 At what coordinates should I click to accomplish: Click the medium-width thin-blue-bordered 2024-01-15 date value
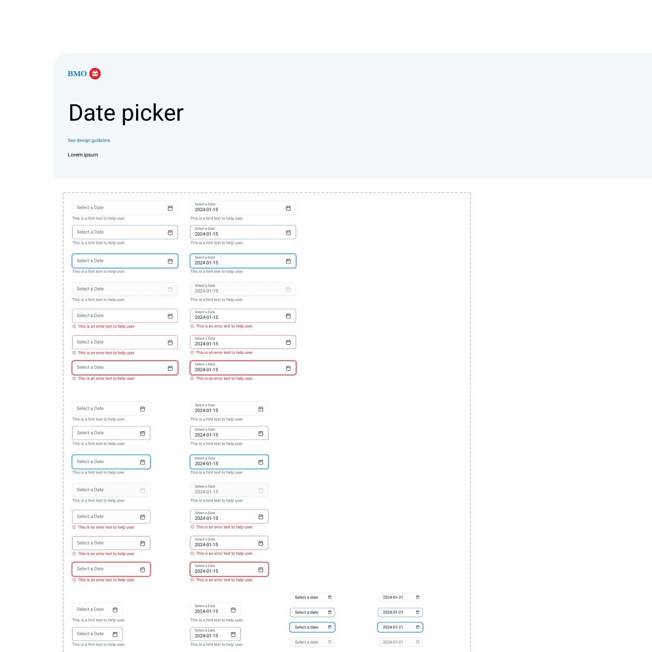pos(206,435)
